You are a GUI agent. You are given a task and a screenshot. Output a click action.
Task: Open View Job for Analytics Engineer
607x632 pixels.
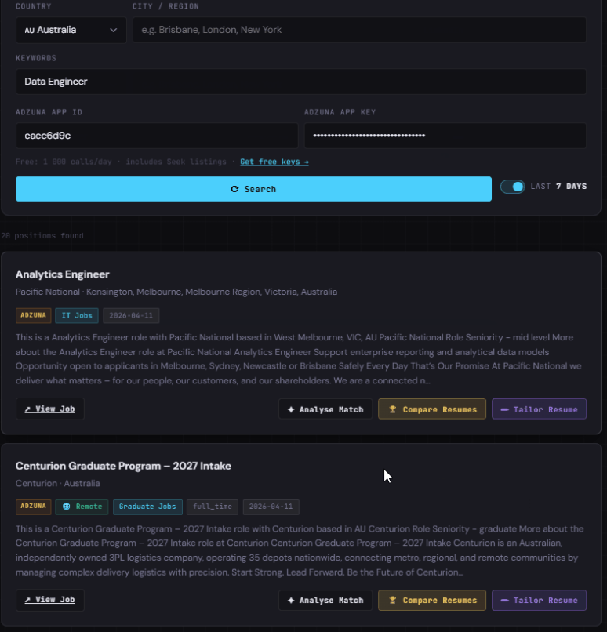tap(50, 409)
